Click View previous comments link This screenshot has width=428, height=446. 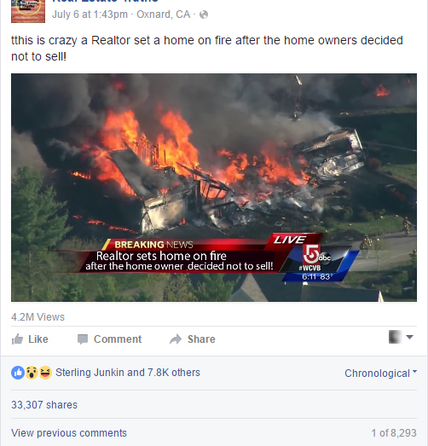(69, 433)
